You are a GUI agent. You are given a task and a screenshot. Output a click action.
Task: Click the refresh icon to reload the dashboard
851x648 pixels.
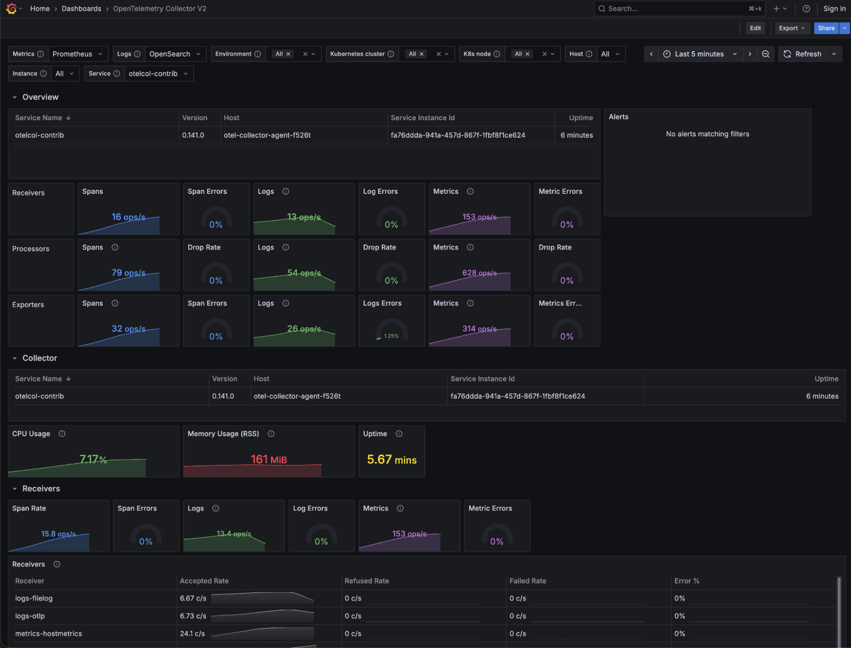click(x=788, y=54)
